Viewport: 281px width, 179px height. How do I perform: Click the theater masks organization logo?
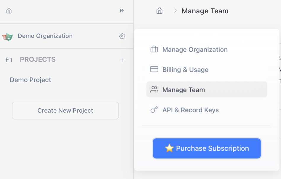coord(8,36)
